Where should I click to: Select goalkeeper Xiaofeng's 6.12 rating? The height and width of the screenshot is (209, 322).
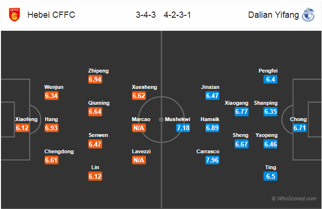(22, 128)
